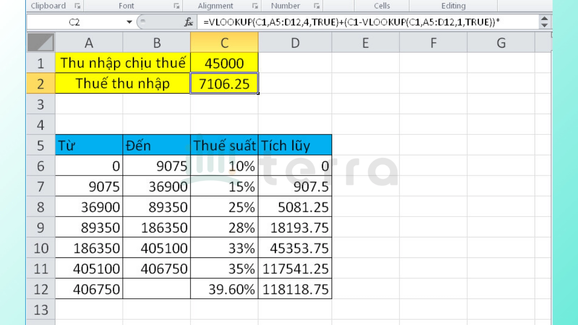This screenshot has height=325, width=578.
Task: Select cell with tax rate 25%
Action: [x=224, y=207]
